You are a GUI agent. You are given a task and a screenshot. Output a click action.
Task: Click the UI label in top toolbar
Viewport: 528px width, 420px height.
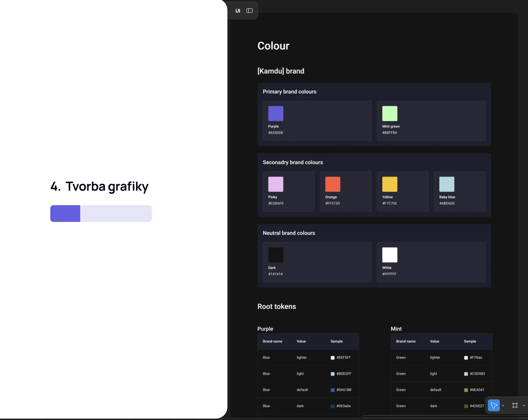[238, 11]
